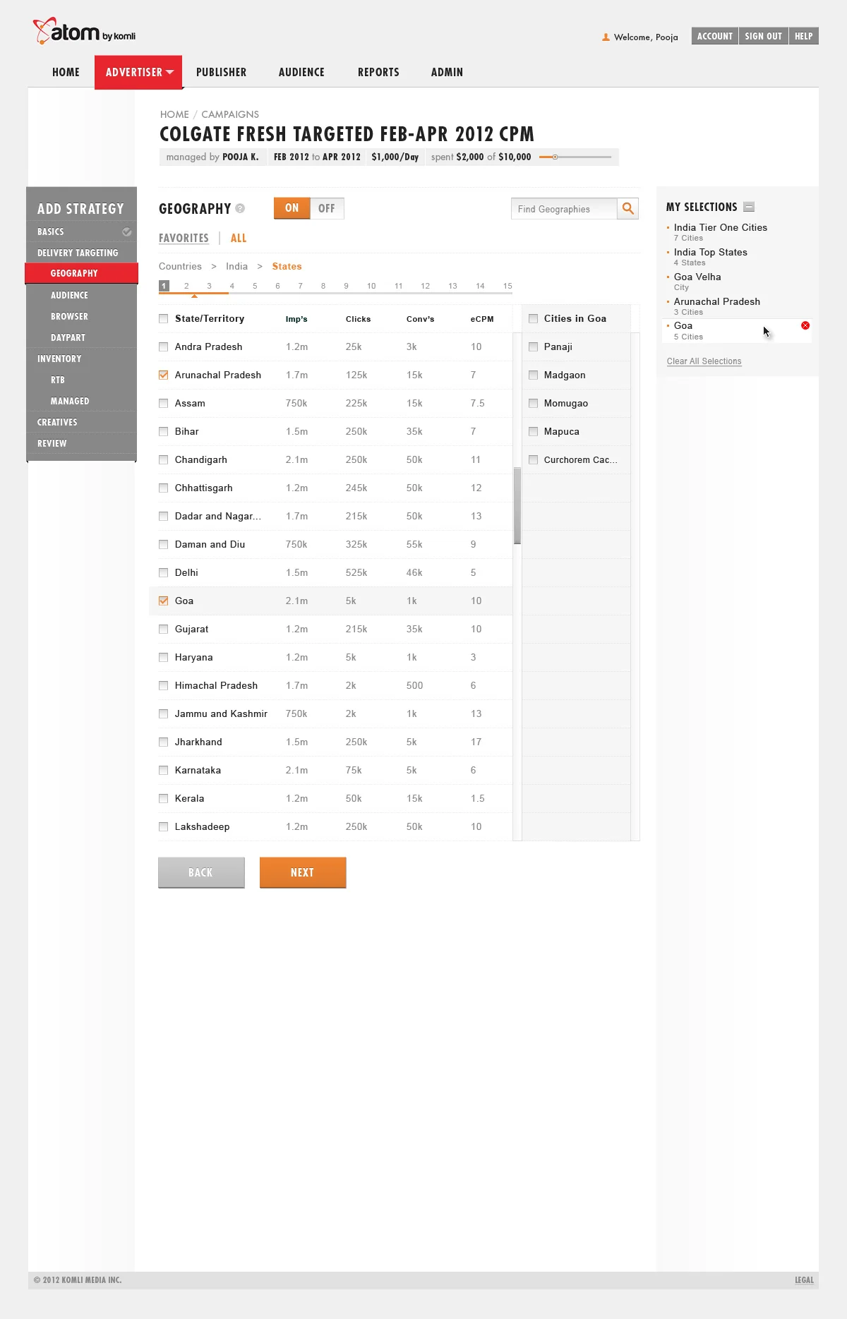The width and height of the screenshot is (847, 1319).
Task: Check the Madgaon city checkbox
Action: [x=534, y=375]
